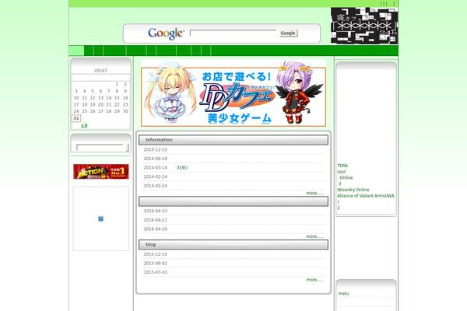Image resolution: width=467 pixels, height=311 pixels.
Task: Click the Google search submit button
Action: click(288, 33)
